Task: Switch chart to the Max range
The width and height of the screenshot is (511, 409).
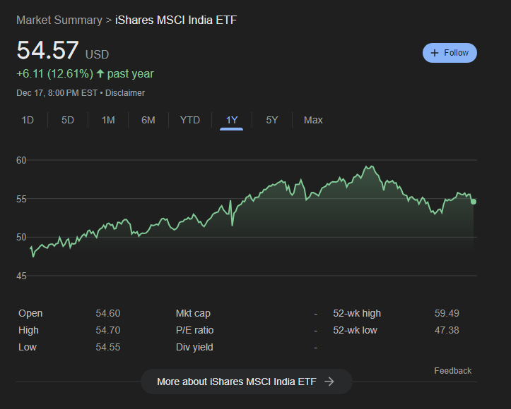Action: tap(313, 120)
